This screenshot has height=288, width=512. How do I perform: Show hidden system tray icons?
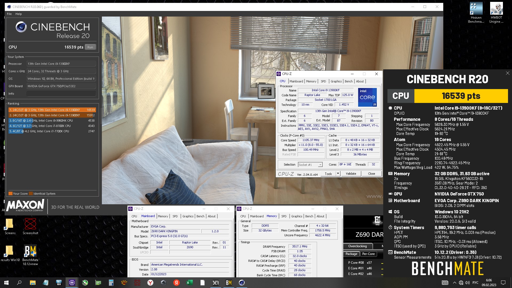click(x=454, y=283)
